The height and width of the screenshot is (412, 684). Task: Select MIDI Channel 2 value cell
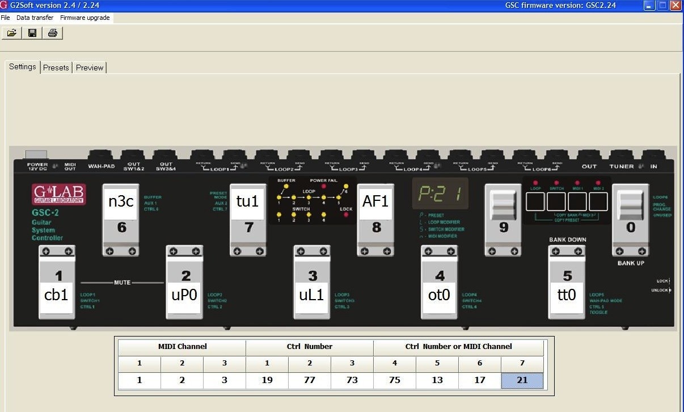182,380
